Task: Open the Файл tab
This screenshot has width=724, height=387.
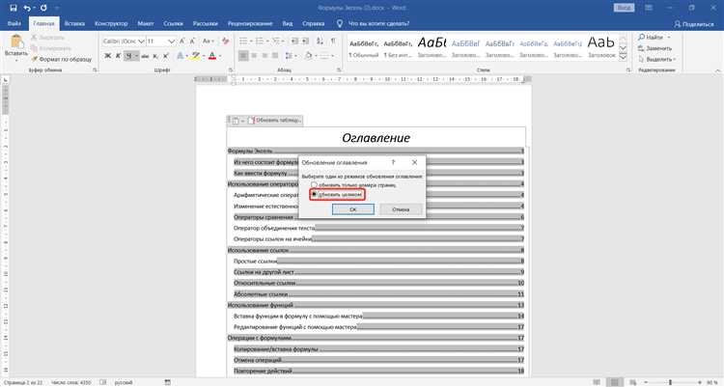Action: 14,23
